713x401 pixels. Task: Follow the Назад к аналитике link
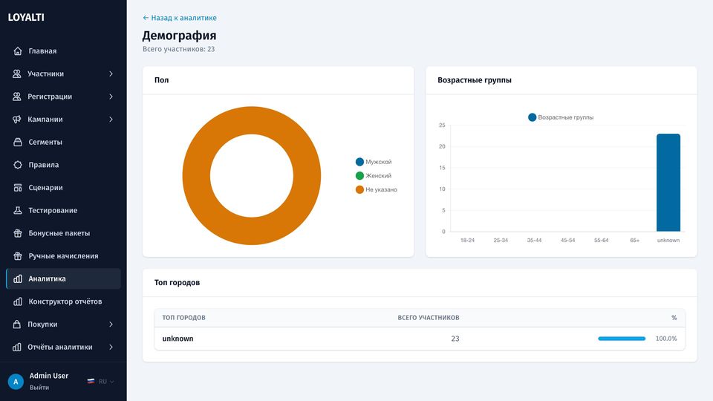click(x=180, y=18)
